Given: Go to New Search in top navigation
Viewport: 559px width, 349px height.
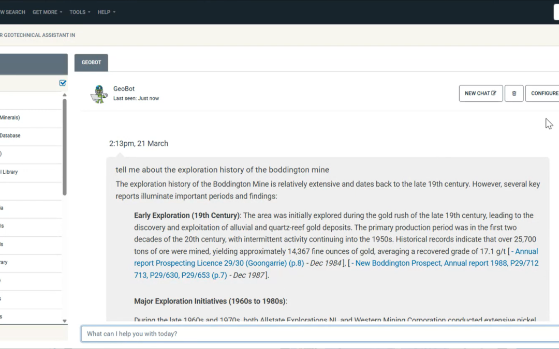Looking at the screenshot, I should 12,12.
